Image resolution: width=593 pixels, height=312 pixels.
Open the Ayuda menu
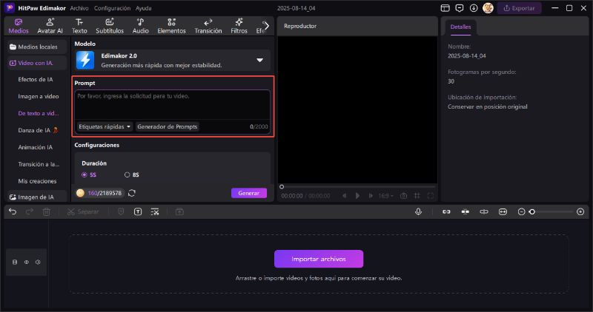(x=143, y=8)
